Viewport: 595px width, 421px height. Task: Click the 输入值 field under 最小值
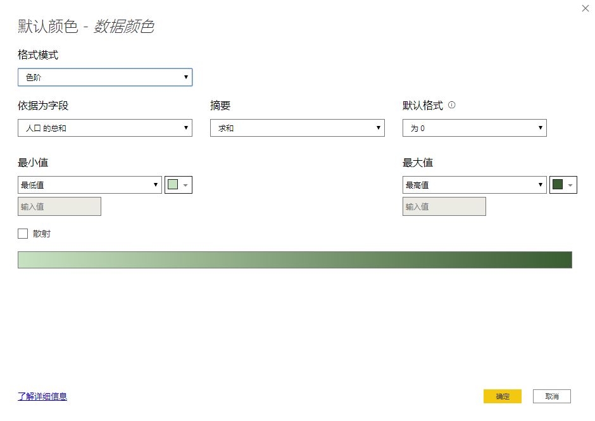59,206
